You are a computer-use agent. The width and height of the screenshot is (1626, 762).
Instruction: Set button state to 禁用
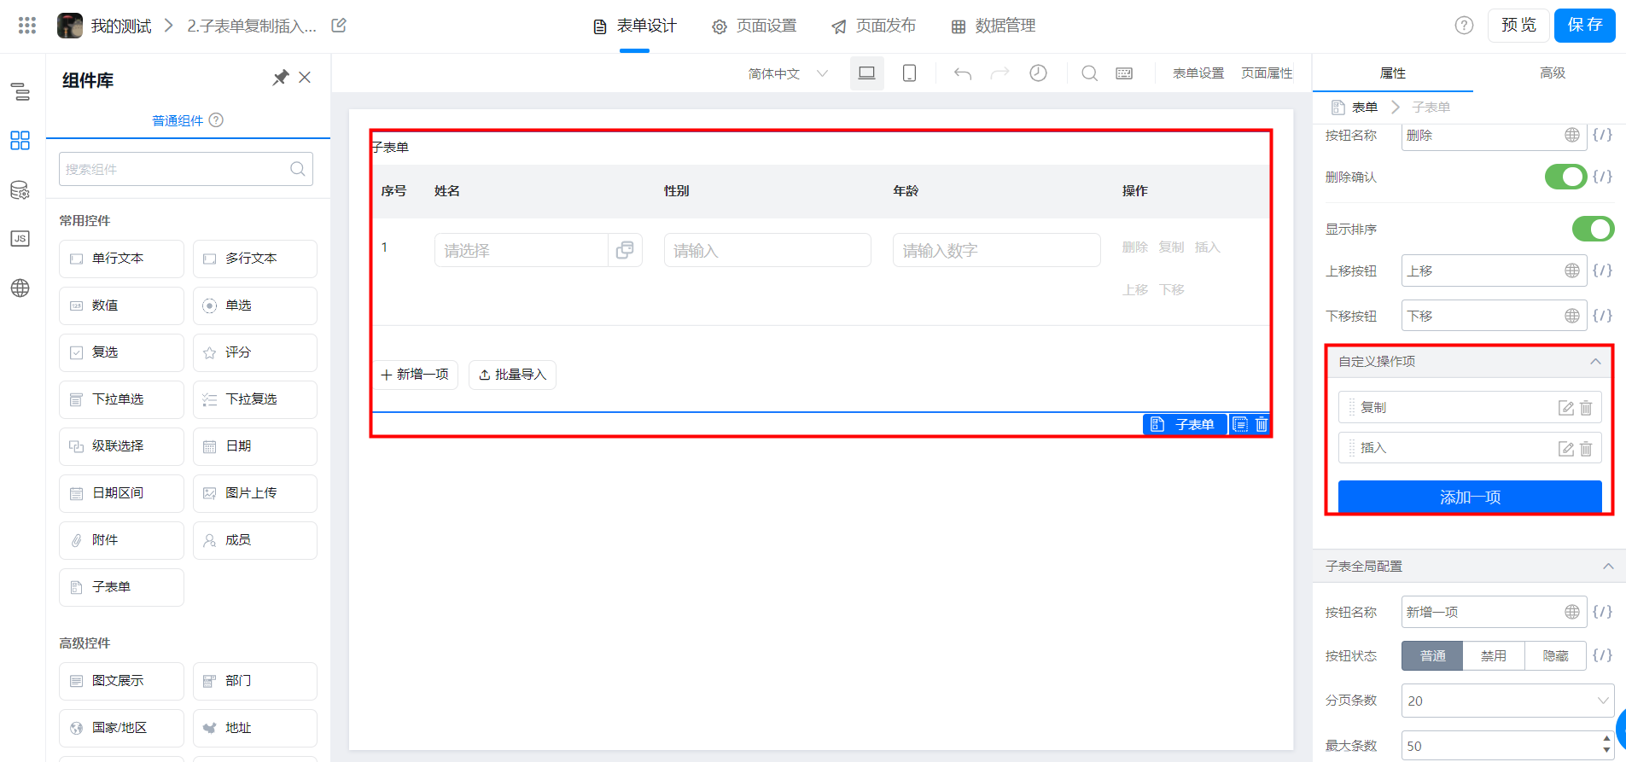pos(1493,655)
